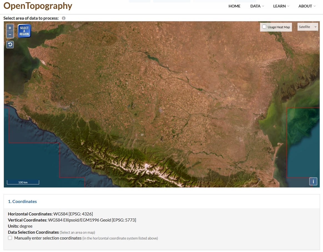Activate the Select a Region tool
This screenshot has height=252, width=323.
[x=24, y=31]
